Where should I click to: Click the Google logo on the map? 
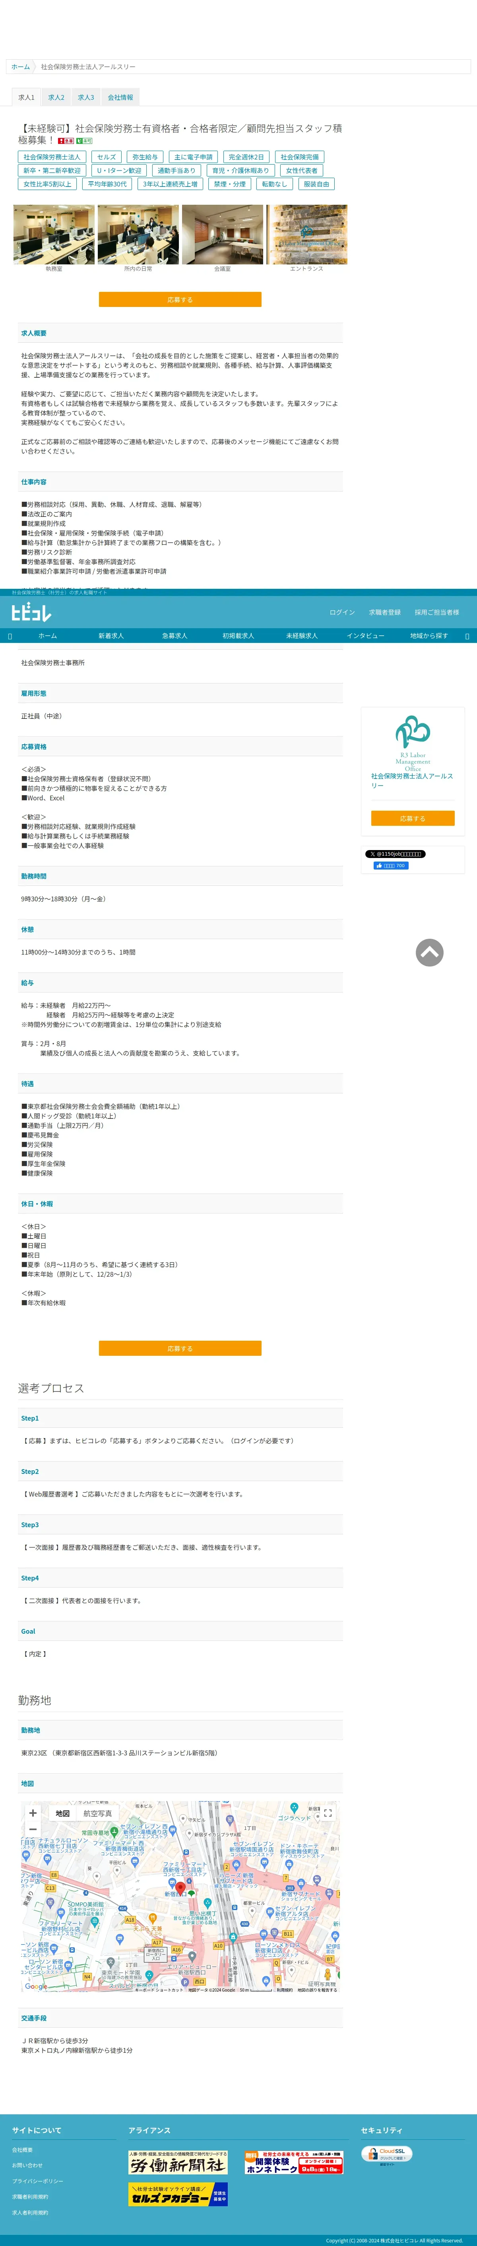pos(37,1987)
